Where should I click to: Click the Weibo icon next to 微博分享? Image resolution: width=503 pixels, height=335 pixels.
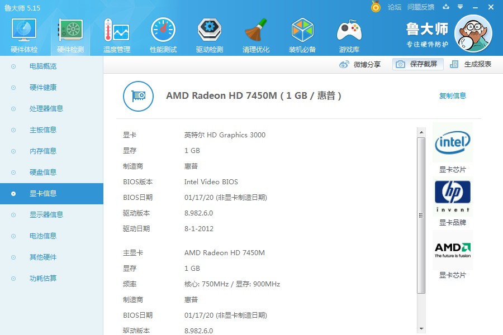tap(344, 64)
